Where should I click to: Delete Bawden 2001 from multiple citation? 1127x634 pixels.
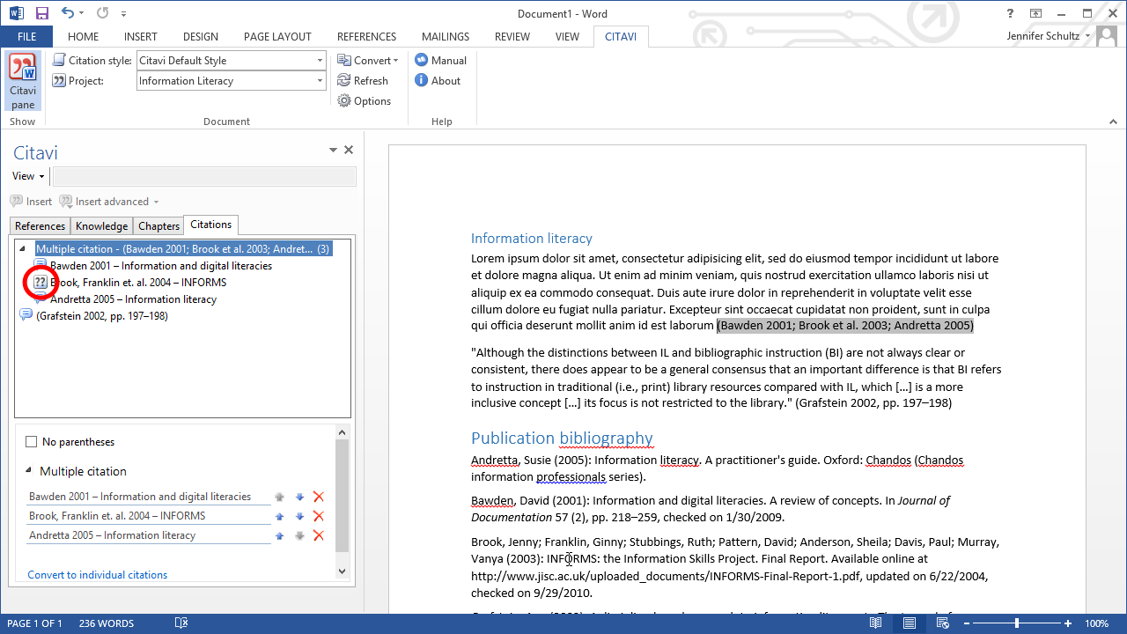pyautogui.click(x=319, y=497)
